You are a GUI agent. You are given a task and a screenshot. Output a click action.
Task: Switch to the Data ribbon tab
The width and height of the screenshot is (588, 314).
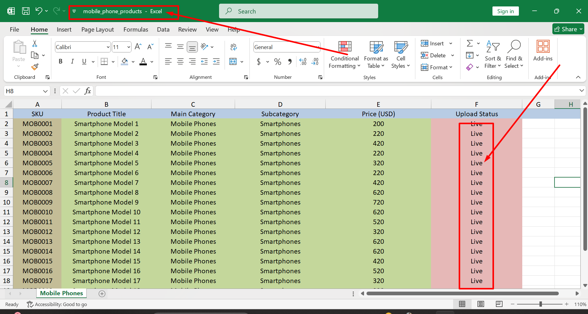coord(163,29)
